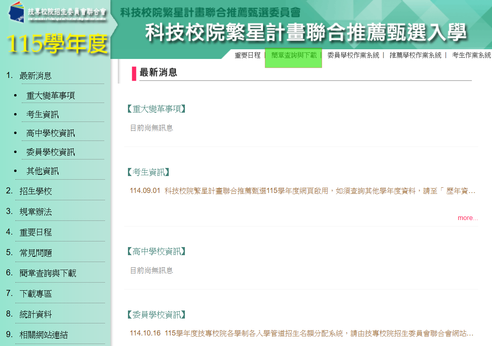Screen dimensions: 492x346
Task: Open 委員學校作業系統 top navigation link
Action: pyautogui.click(x=353, y=55)
